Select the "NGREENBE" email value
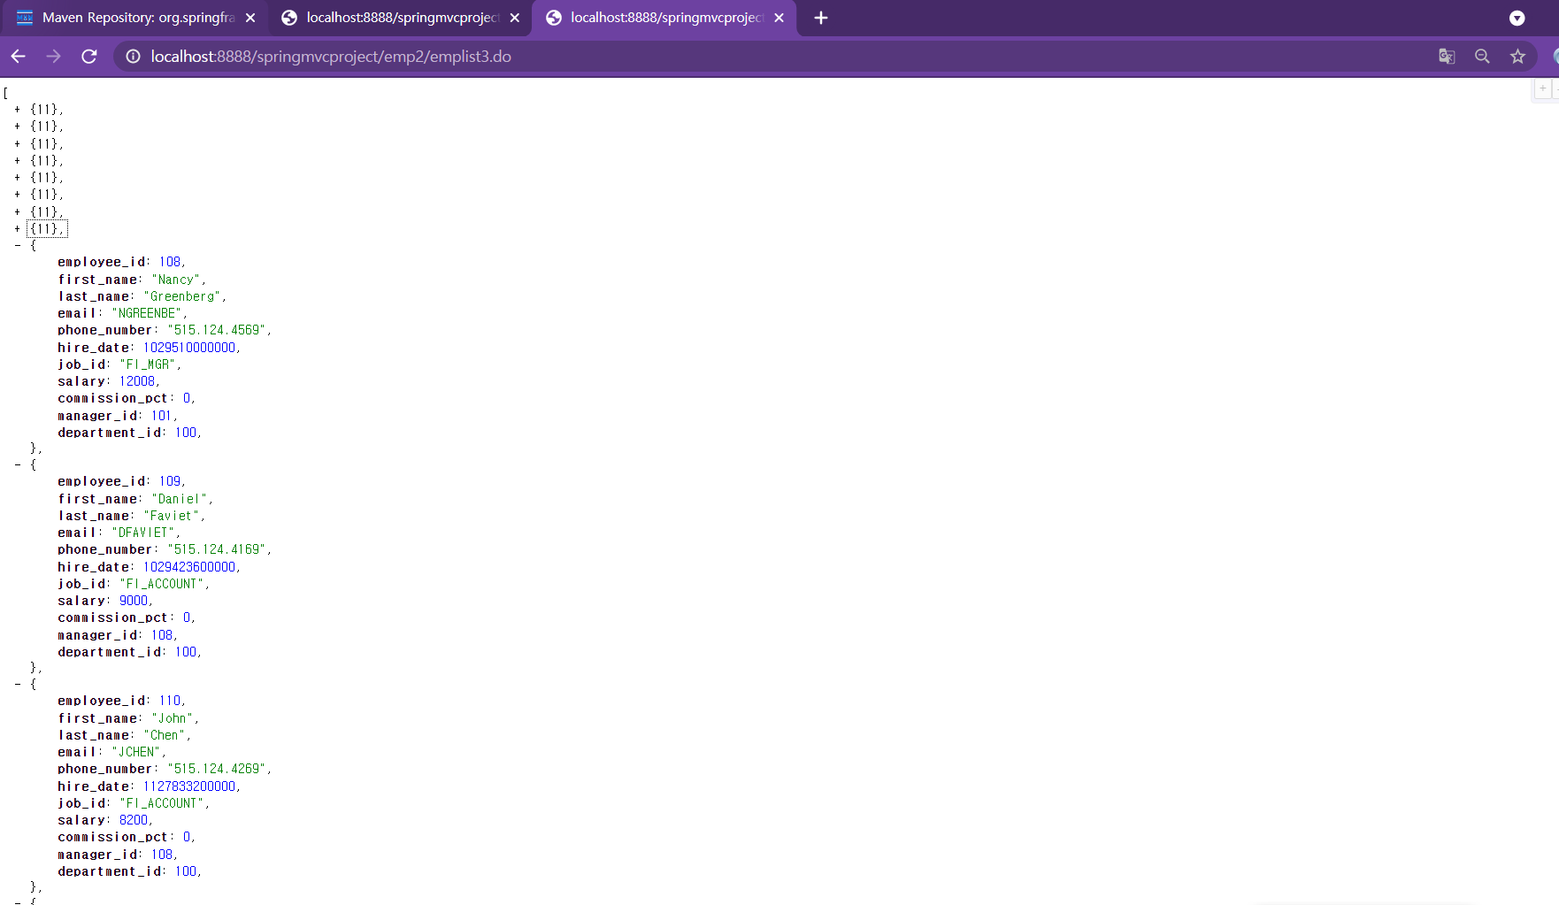This screenshot has height=905, width=1559. [147, 313]
